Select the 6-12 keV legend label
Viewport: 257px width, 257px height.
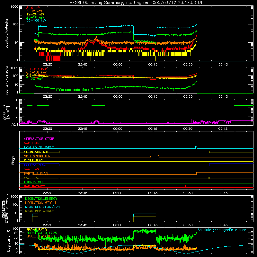34,11
